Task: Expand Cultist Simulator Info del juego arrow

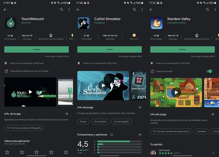Action: point(139,107)
